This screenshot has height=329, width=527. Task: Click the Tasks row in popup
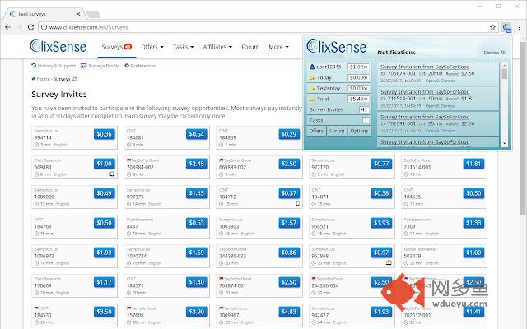coord(338,120)
